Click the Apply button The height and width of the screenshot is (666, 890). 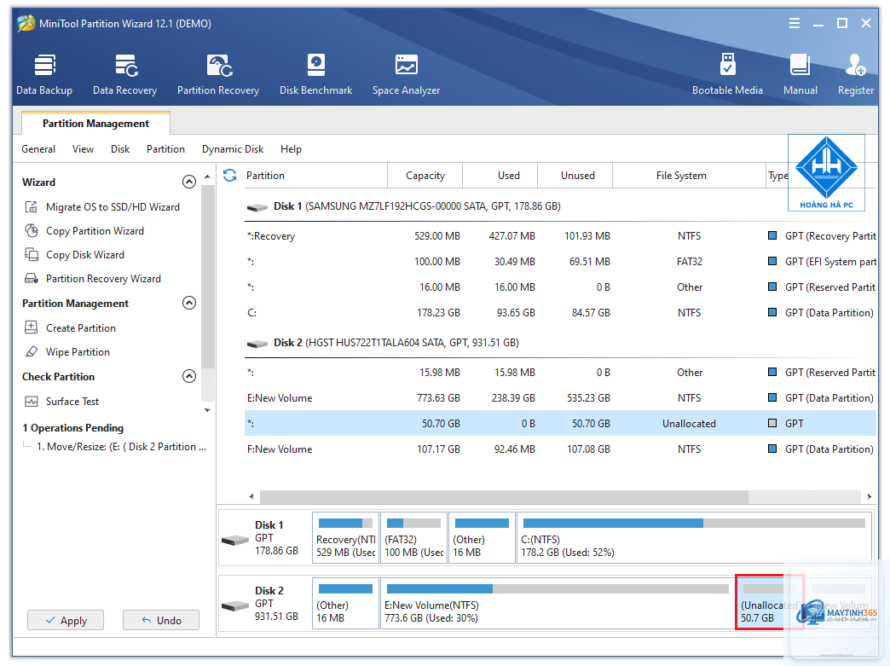tap(66, 620)
